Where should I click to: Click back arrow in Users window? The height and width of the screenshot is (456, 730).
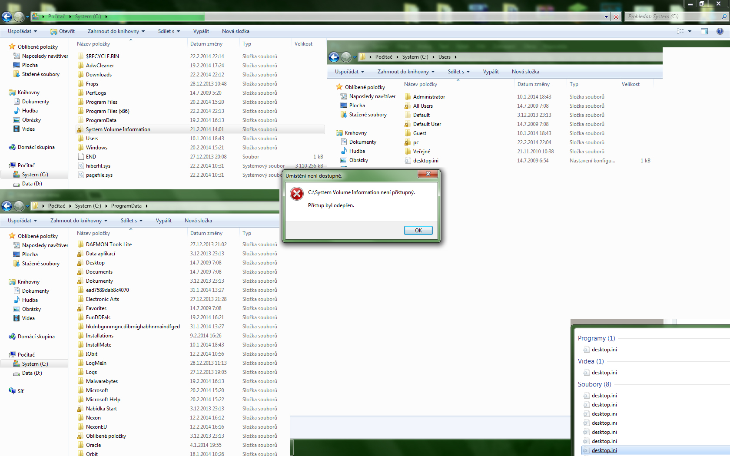point(334,57)
